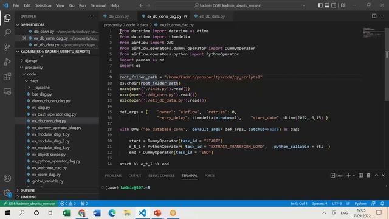Split the terminal pane

(360, 176)
